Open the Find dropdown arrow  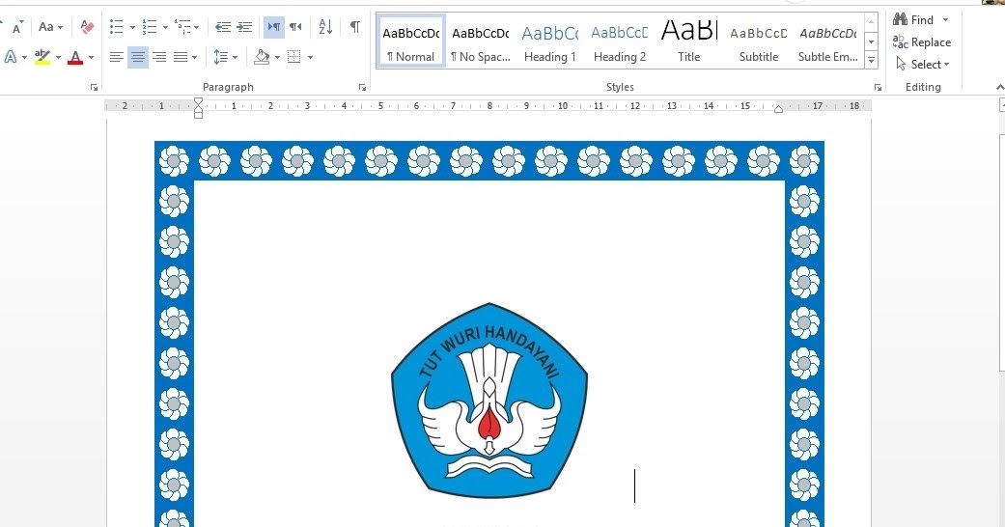945,20
